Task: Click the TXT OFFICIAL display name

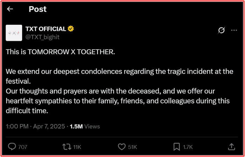Action: click(45, 29)
